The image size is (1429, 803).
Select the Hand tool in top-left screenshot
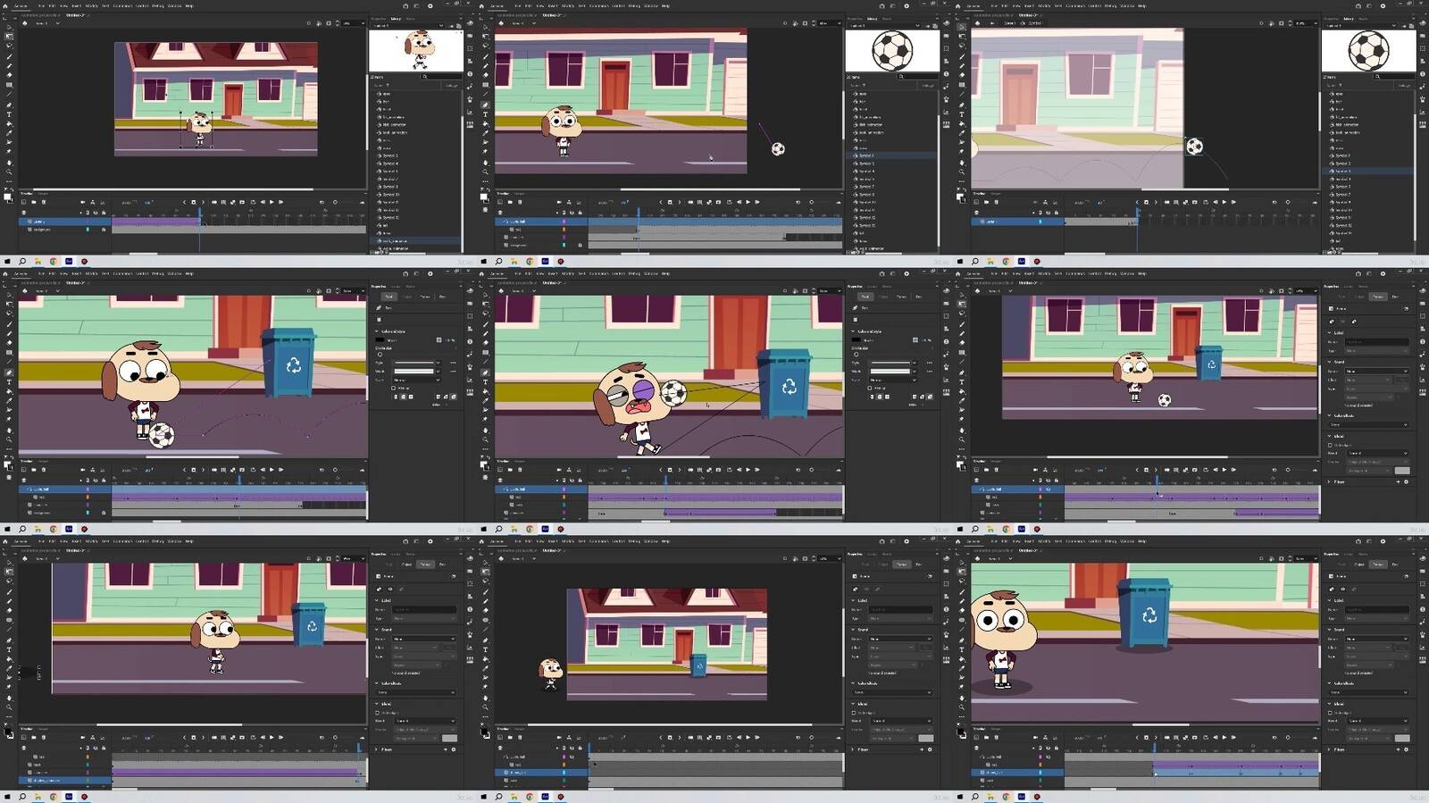point(9,163)
